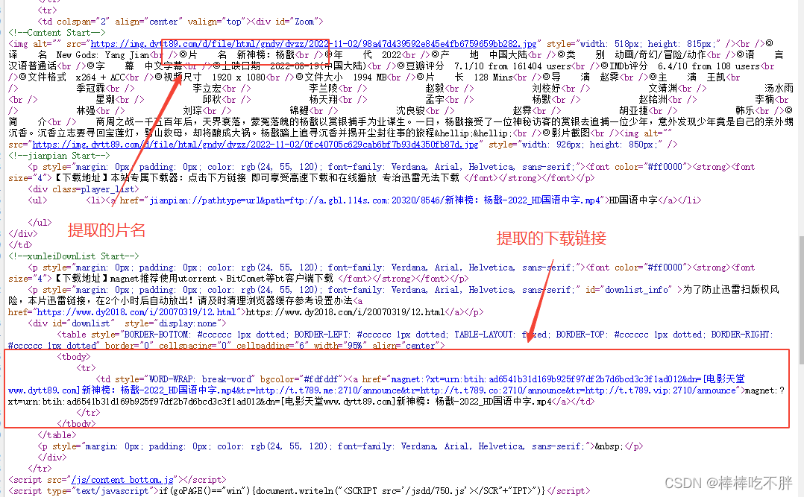Click the id="downlist_info" attribute
The image size is (804, 497).
(x=628, y=290)
